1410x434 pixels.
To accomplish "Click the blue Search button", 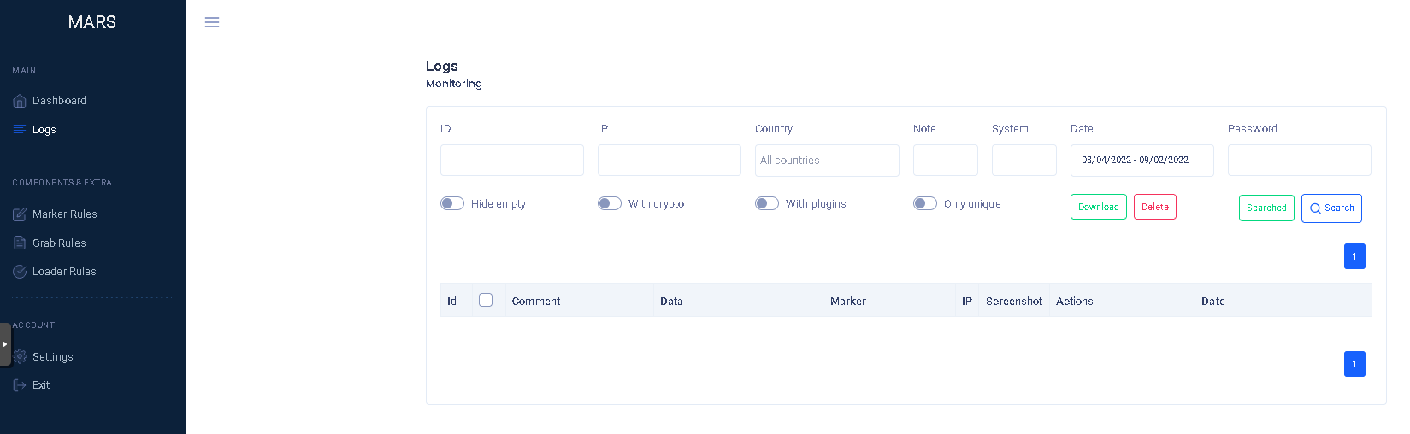I will click(1331, 208).
